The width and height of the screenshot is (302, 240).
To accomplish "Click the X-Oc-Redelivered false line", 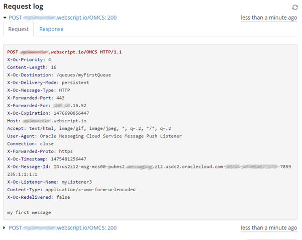I will point(38,197).
